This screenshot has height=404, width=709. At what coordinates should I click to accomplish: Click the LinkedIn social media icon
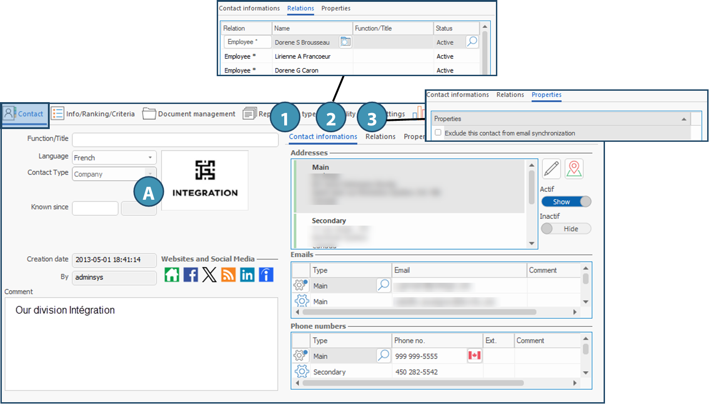pos(247,275)
